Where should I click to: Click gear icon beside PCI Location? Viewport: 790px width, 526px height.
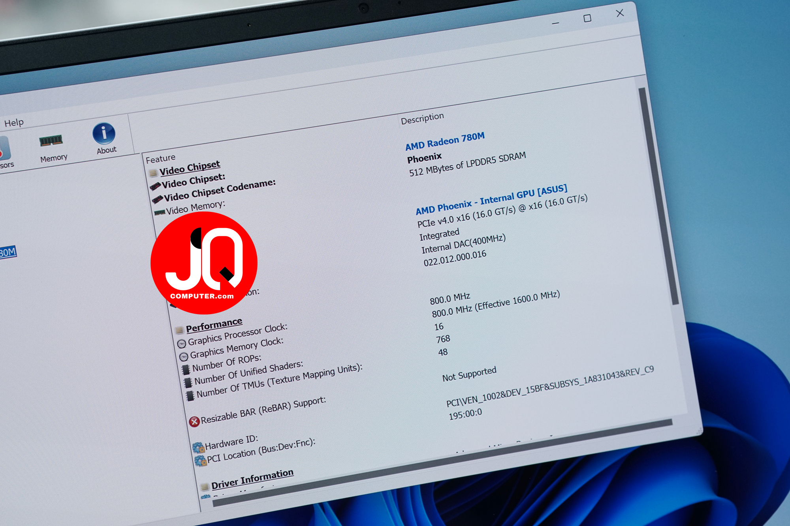tap(200, 460)
